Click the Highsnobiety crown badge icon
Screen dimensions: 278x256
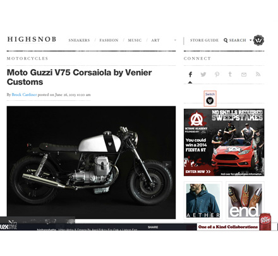[x=258, y=40]
